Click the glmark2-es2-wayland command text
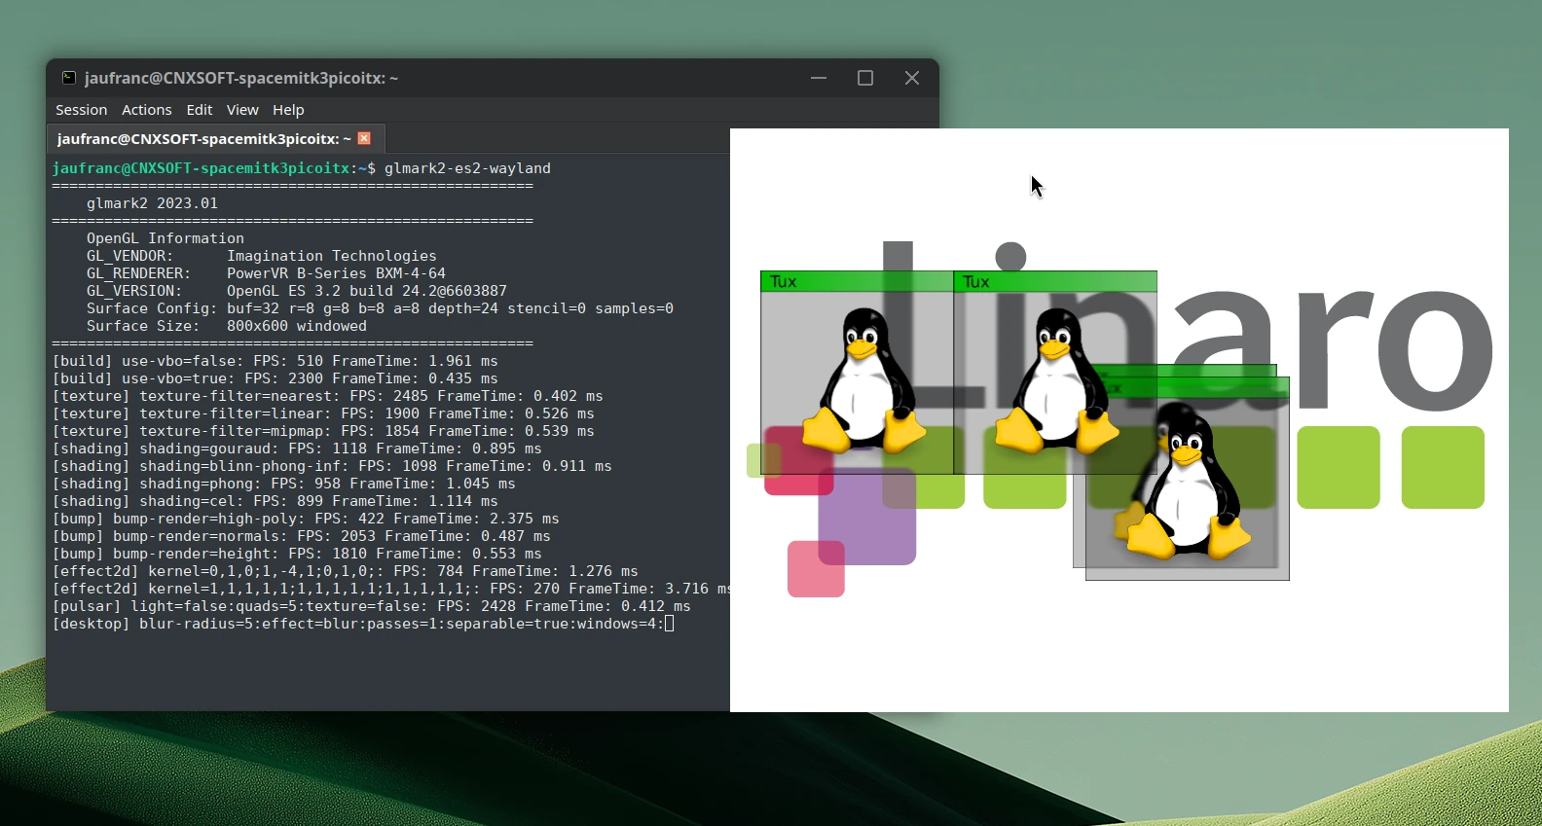Viewport: 1542px width, 826px height. click(467, 168)
